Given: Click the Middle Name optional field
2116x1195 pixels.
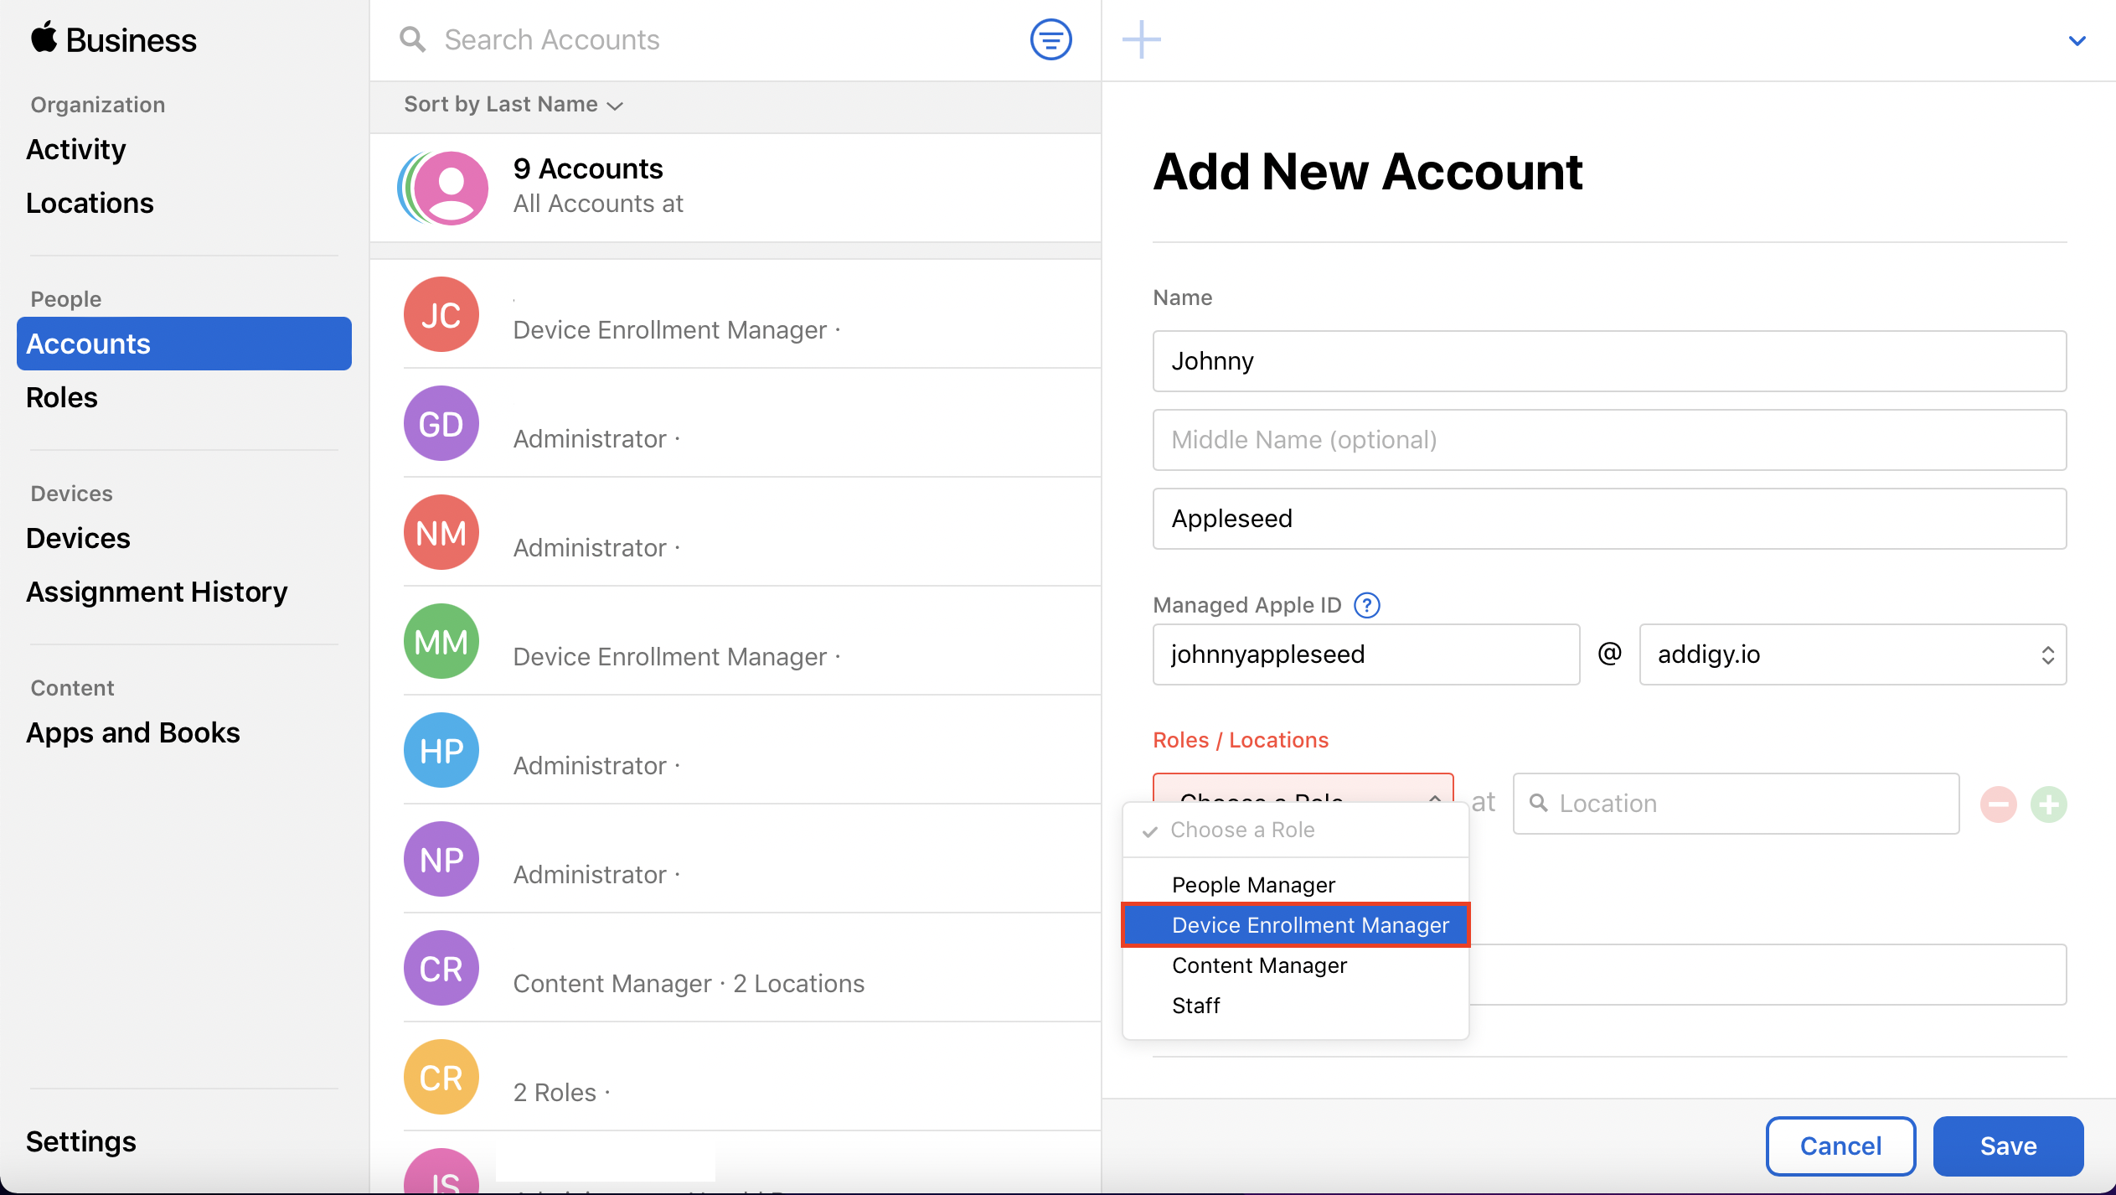Looking at the screenshot, I should [1609, 440].
